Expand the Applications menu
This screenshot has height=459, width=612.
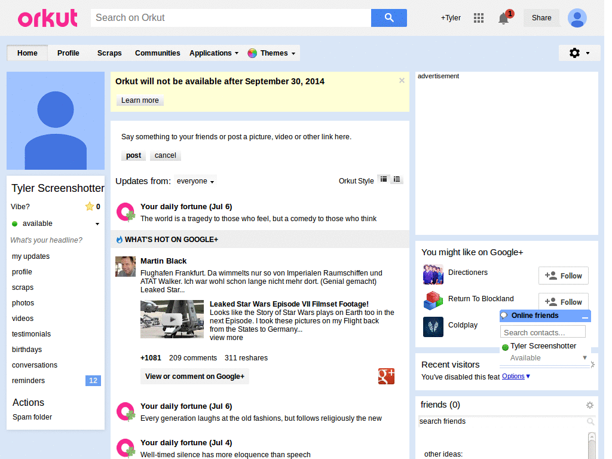pos(214,53)
